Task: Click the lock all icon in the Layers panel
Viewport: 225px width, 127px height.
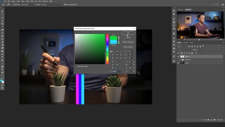Action: 192,53
